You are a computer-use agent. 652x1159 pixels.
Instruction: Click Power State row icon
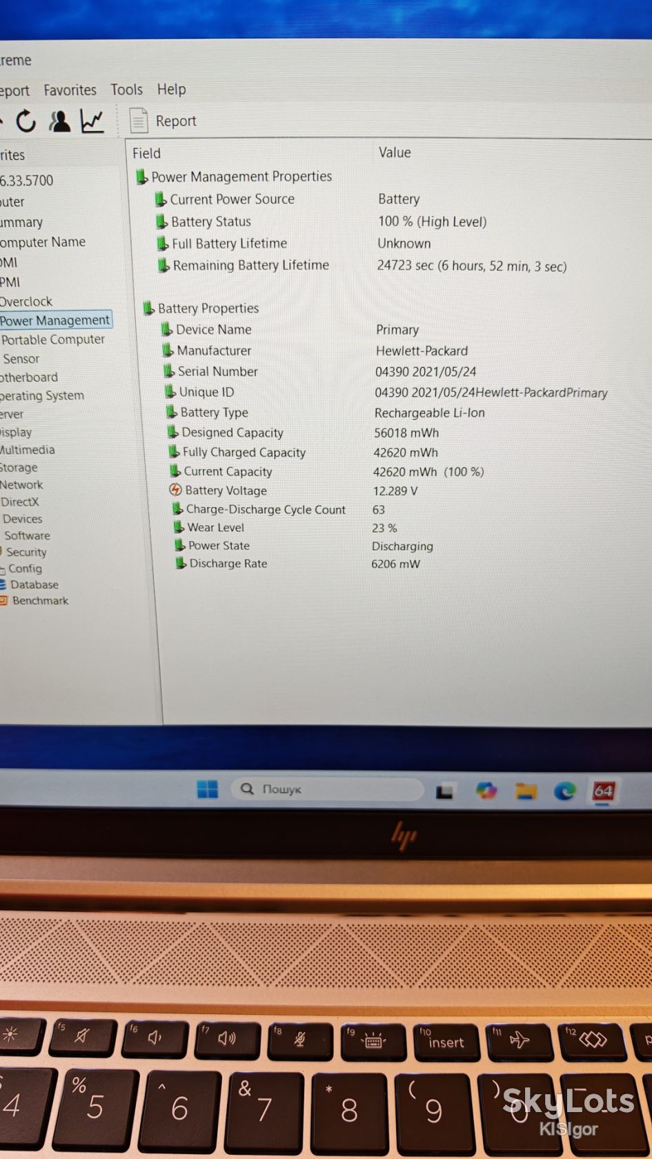click(x=180, y=545)
